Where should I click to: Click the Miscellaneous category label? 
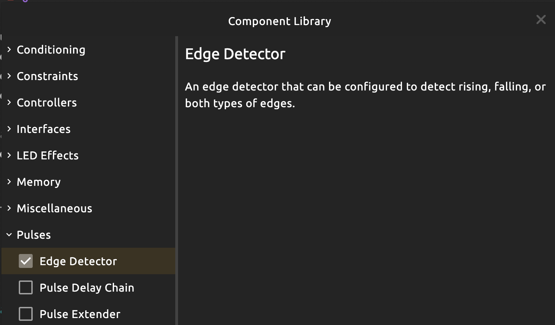point(54,208)
